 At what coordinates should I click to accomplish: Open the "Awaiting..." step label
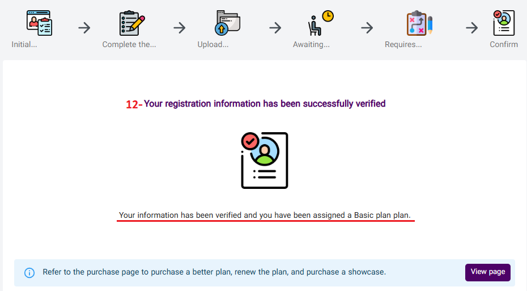click(311, 44)
